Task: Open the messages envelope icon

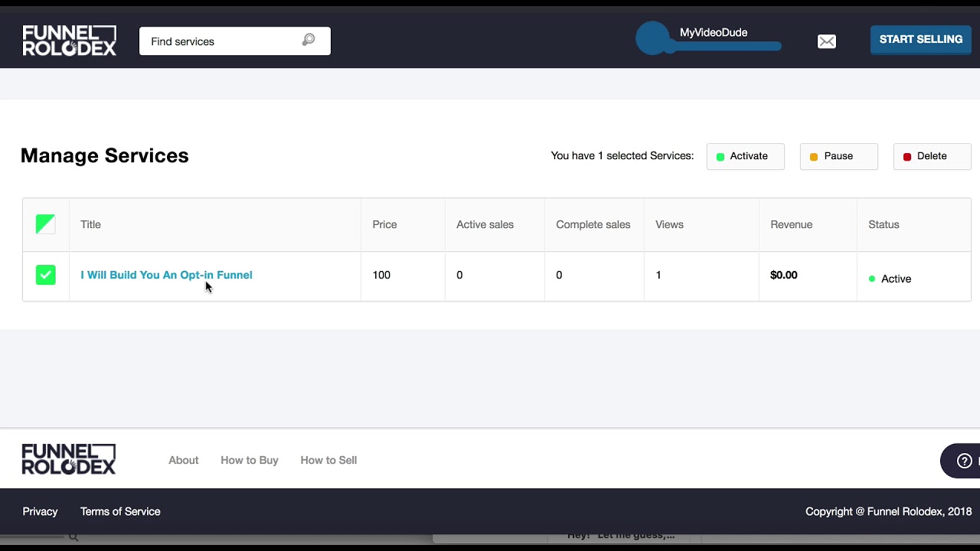Action: (x=827, y=41)
